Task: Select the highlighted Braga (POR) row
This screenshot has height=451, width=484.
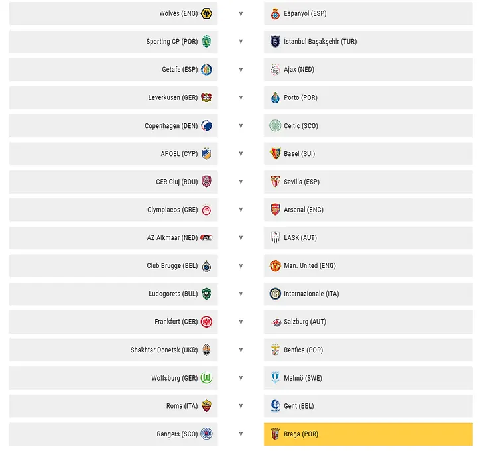Action: [368, 434]
